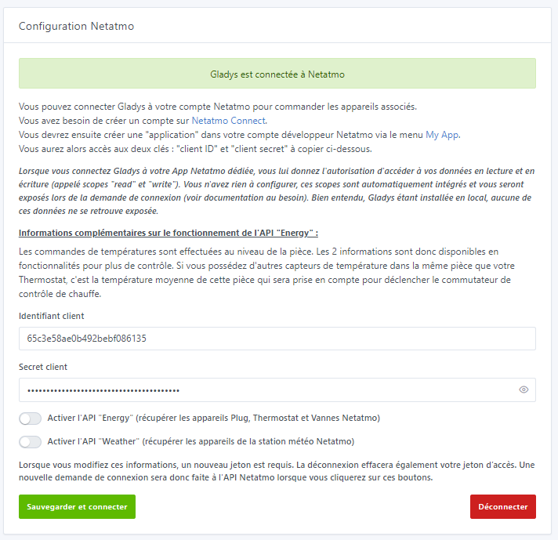Viewport: 558px width, 540px height.
Task: Show the client secret with eye icon
Action: pos(524,390)
